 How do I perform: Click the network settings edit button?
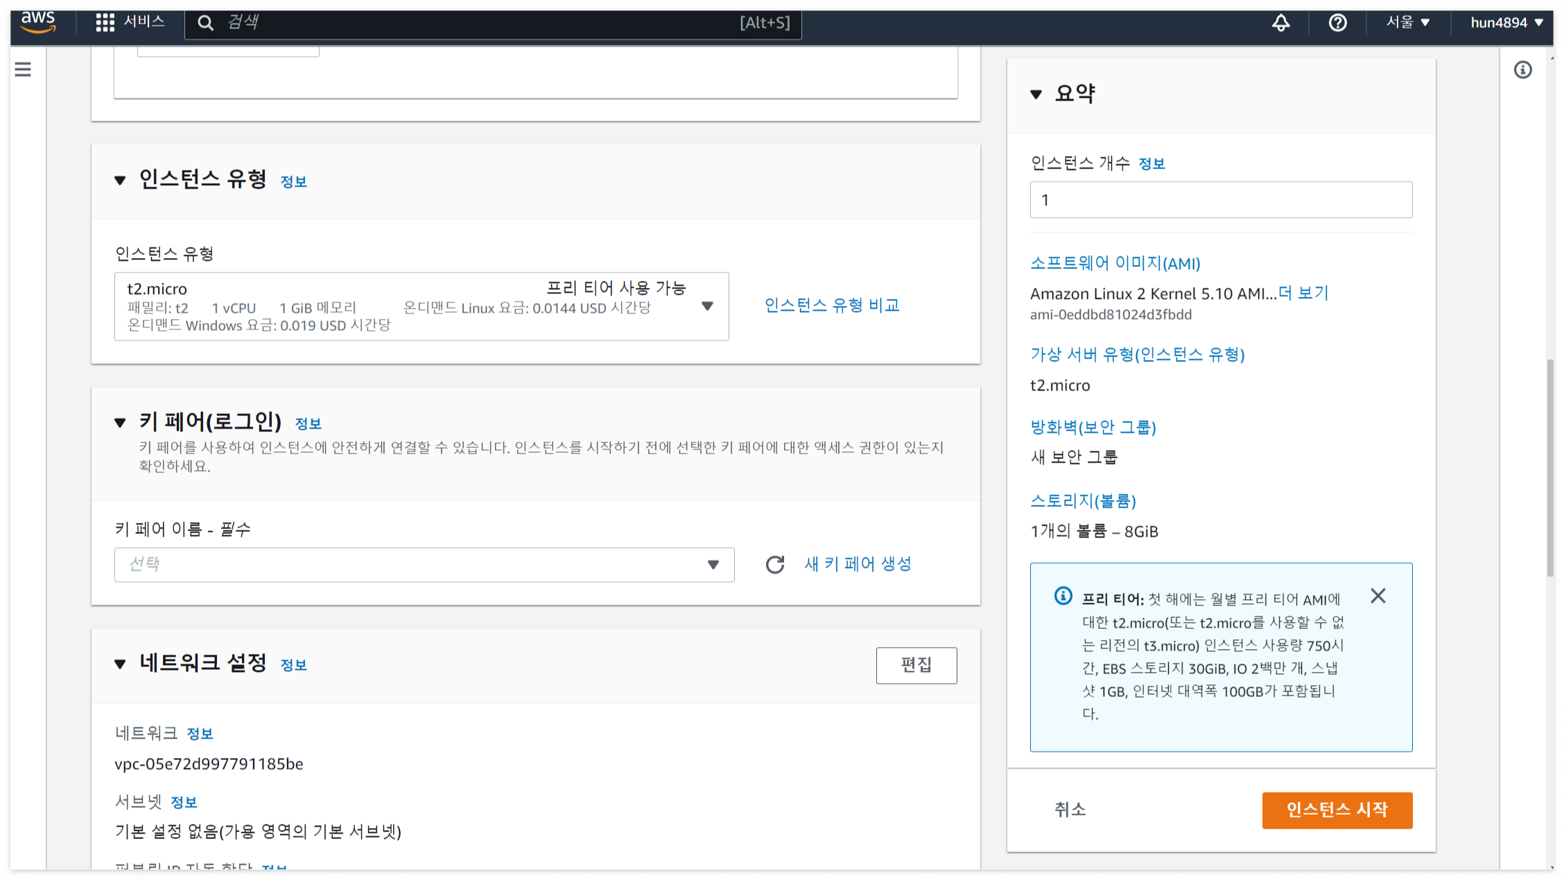[916, 665]
